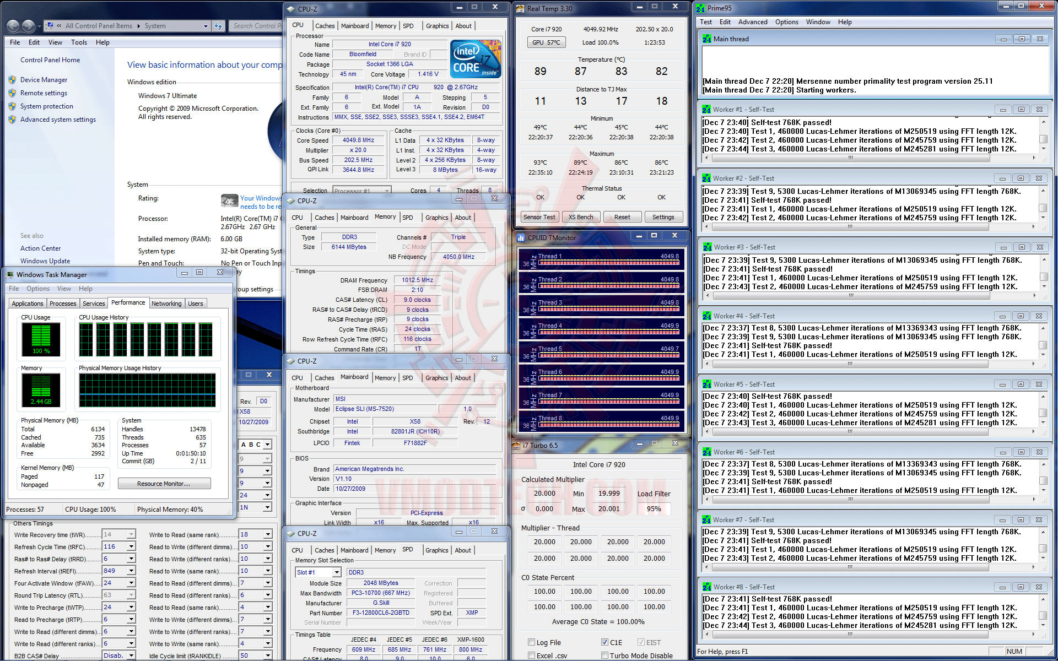Expand the Refresh Cycle Time (tRFC) dropdown
Viewport: 1058px width, 661px height.
(131, 547)
